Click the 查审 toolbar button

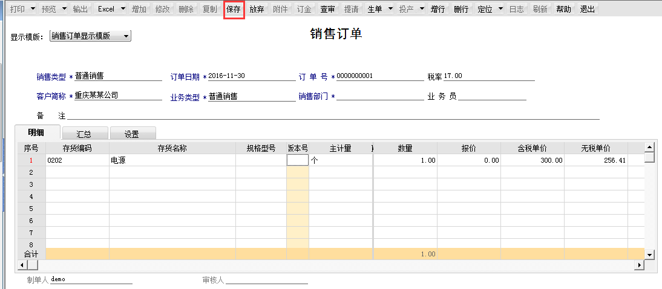click(x=327, y=10)
